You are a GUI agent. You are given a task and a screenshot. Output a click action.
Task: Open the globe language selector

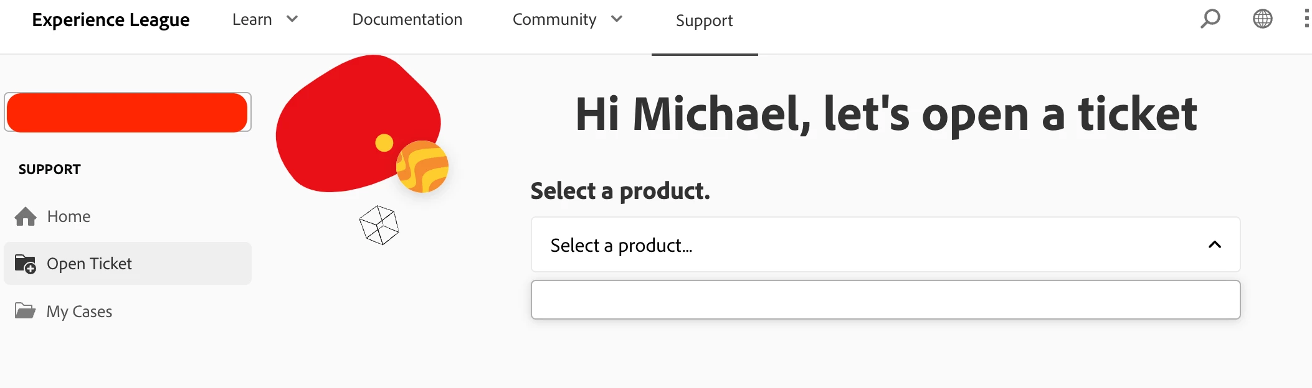(1262, 19)
